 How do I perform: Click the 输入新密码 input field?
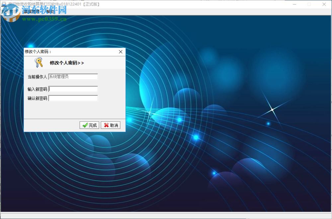point(73,89)
